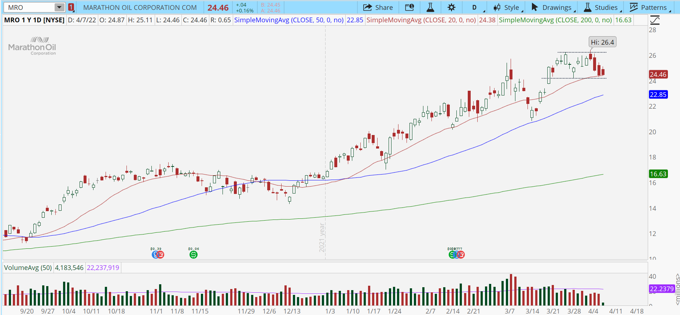
Task: Click the MARATHON OIL CORPORATION COM description
Action: pos(140,7)
